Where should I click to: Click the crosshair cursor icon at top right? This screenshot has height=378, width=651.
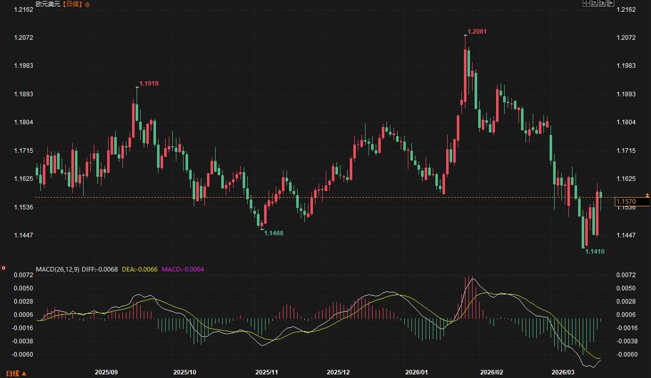tap(586, 3)
